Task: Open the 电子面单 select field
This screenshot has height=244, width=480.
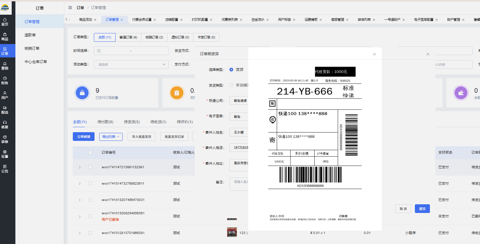Action: (x=239, y=116)
